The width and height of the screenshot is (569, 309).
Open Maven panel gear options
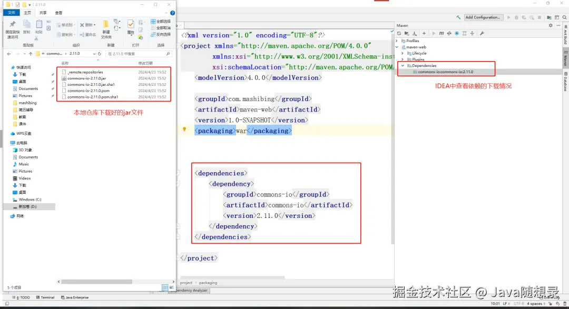(x=551, y=25)
